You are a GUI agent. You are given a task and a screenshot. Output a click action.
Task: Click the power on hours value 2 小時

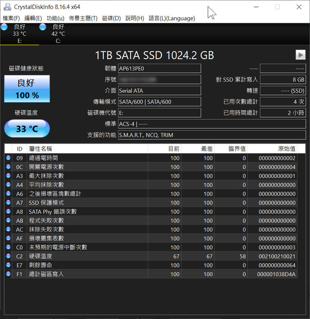pos(283,113)
